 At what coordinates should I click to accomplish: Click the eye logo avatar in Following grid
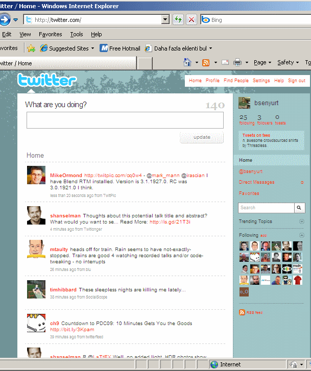coord(287,269)
